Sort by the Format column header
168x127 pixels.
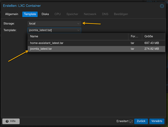(x=135, y=36)
